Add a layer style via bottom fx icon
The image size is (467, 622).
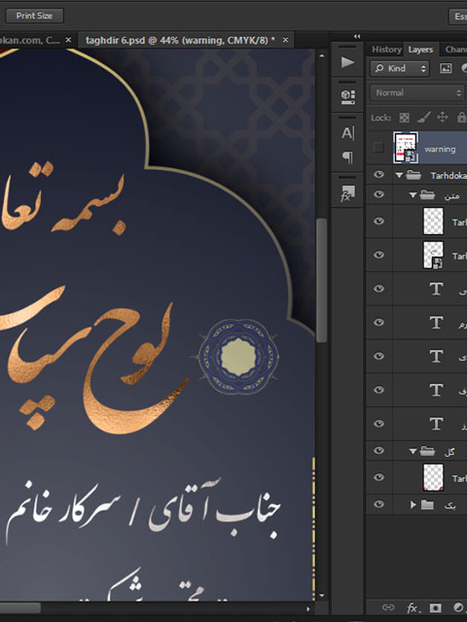413,607
